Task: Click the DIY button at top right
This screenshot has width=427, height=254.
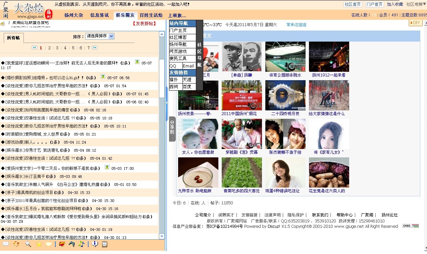Action: pos(416,23)
